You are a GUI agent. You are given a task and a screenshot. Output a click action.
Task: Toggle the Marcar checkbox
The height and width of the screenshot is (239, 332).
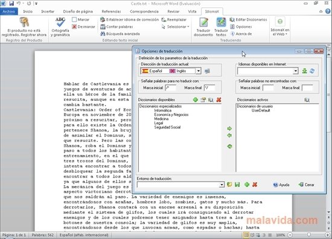[74, 20]
